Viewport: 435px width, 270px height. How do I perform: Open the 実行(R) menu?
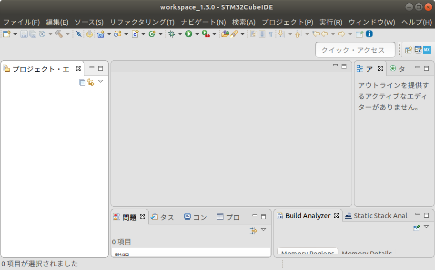pos(331,22)
